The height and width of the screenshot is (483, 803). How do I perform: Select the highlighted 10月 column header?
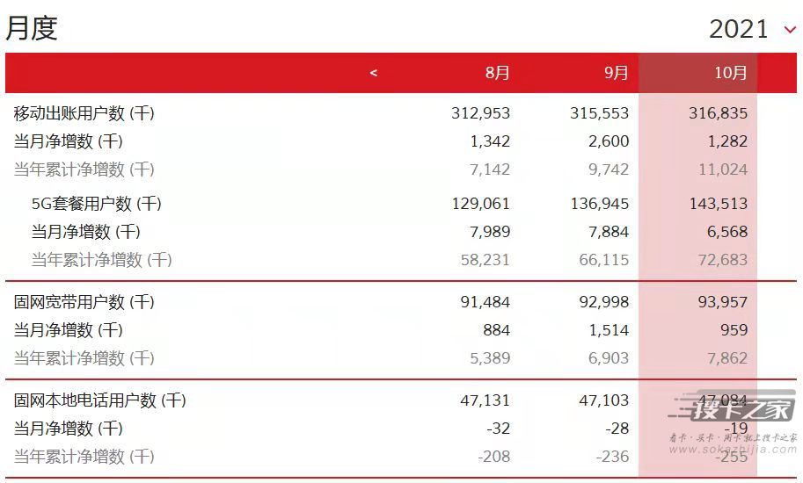click(730, 73)
